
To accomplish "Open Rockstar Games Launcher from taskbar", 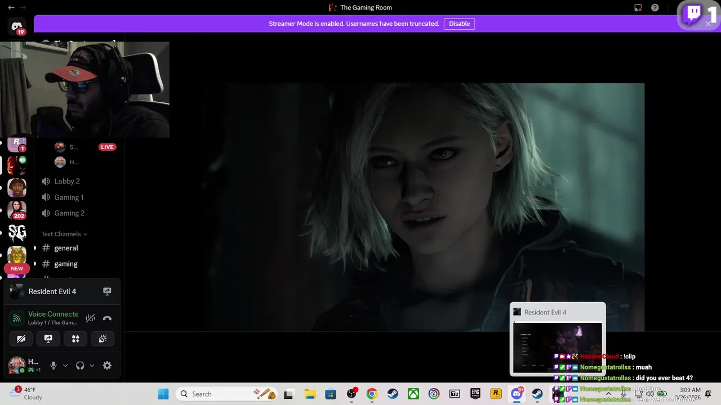I will 496,394.
